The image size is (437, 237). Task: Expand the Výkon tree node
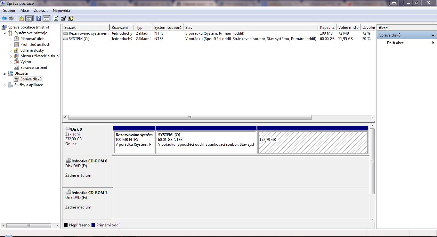[x=11, y=62]
